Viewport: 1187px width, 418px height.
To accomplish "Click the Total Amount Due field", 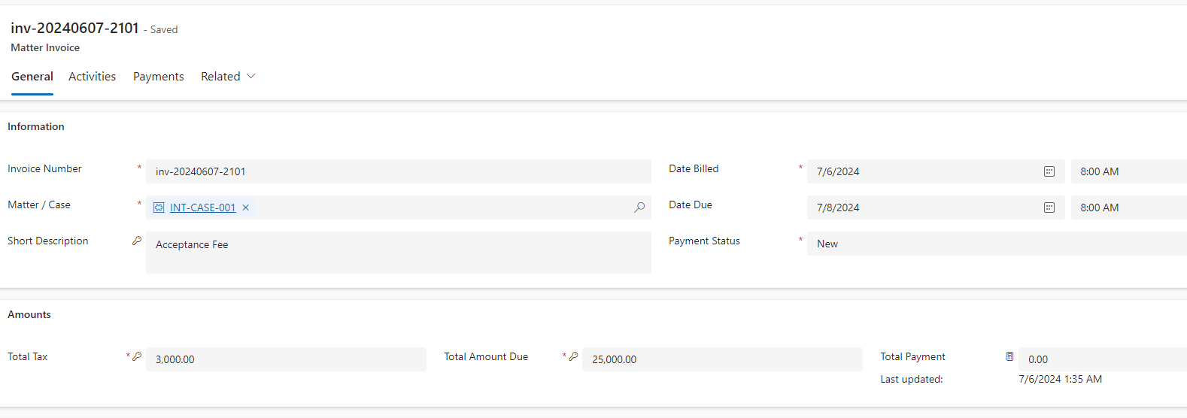I will (x=722, y=359).
